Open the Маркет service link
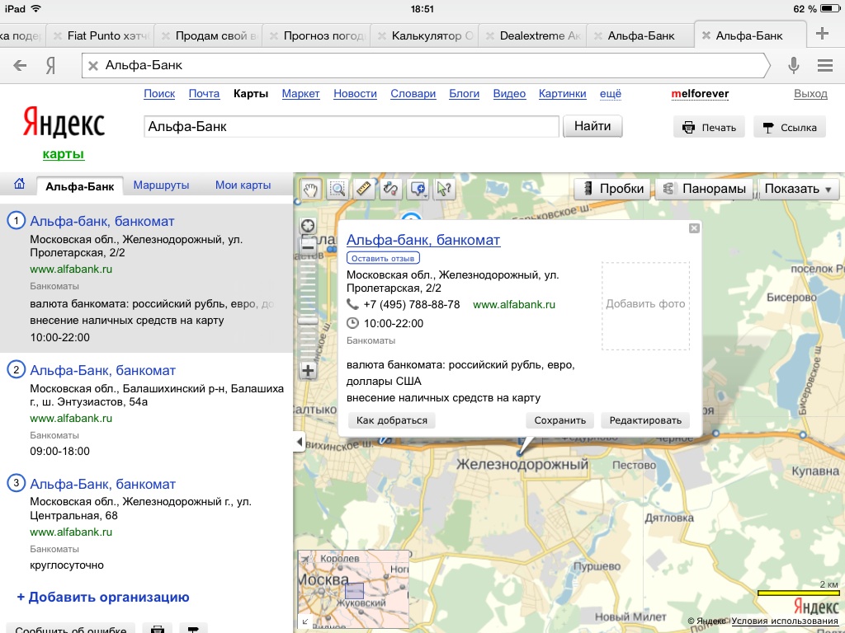845x633 pixels. pos(300,94)
